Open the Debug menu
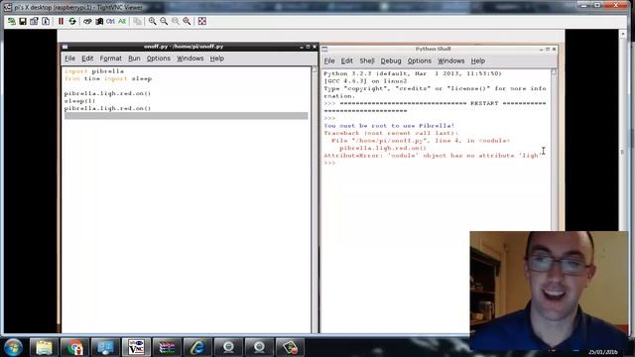 pyautogui.click(x=391, y=60)
